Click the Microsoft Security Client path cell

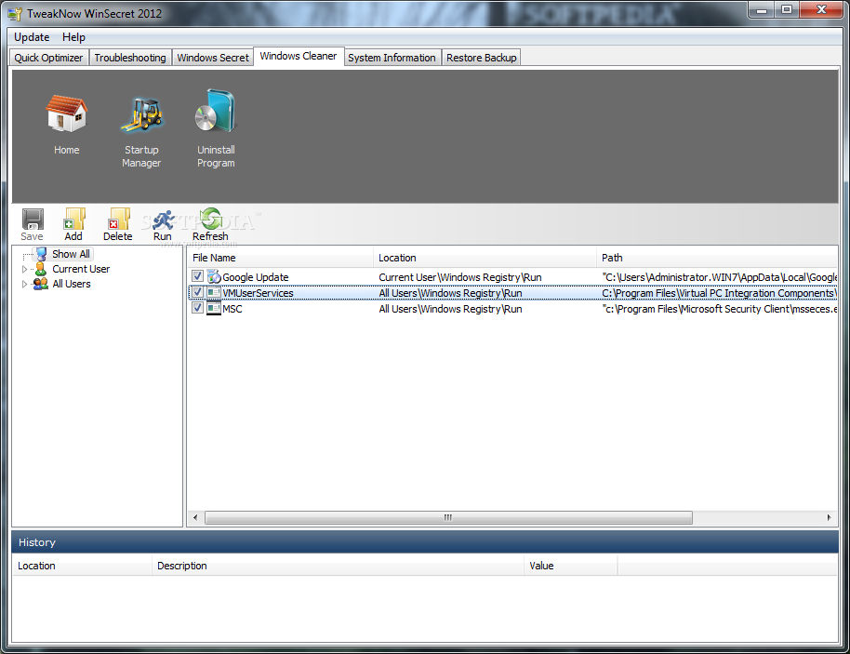click(720, 309)
